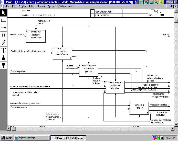Open the Editor menu

[x=32, y=7]
